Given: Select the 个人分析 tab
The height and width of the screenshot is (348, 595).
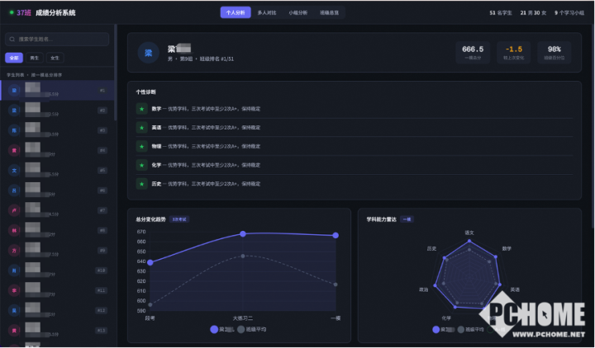Looking at the screenshot, I should (x=236, y=13).
